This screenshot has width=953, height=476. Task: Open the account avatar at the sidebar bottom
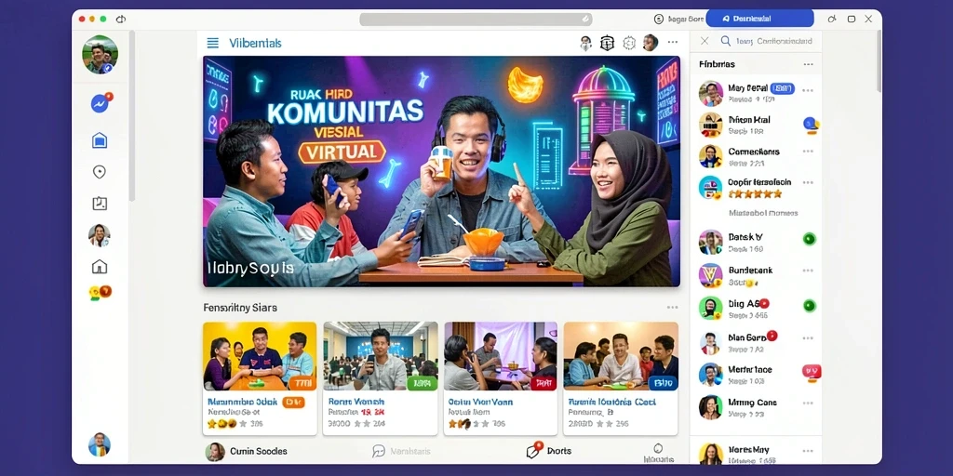click(x=100, y=444)
